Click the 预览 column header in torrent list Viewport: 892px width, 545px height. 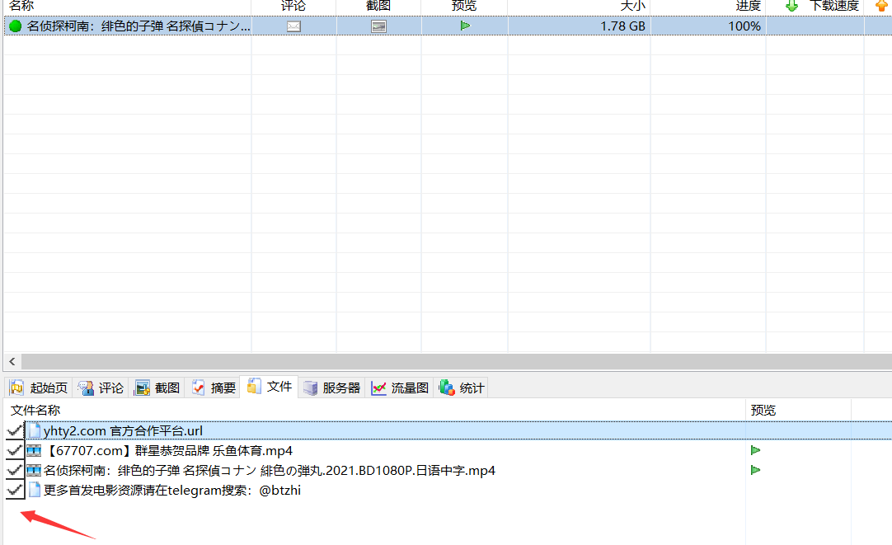point(463,6)
